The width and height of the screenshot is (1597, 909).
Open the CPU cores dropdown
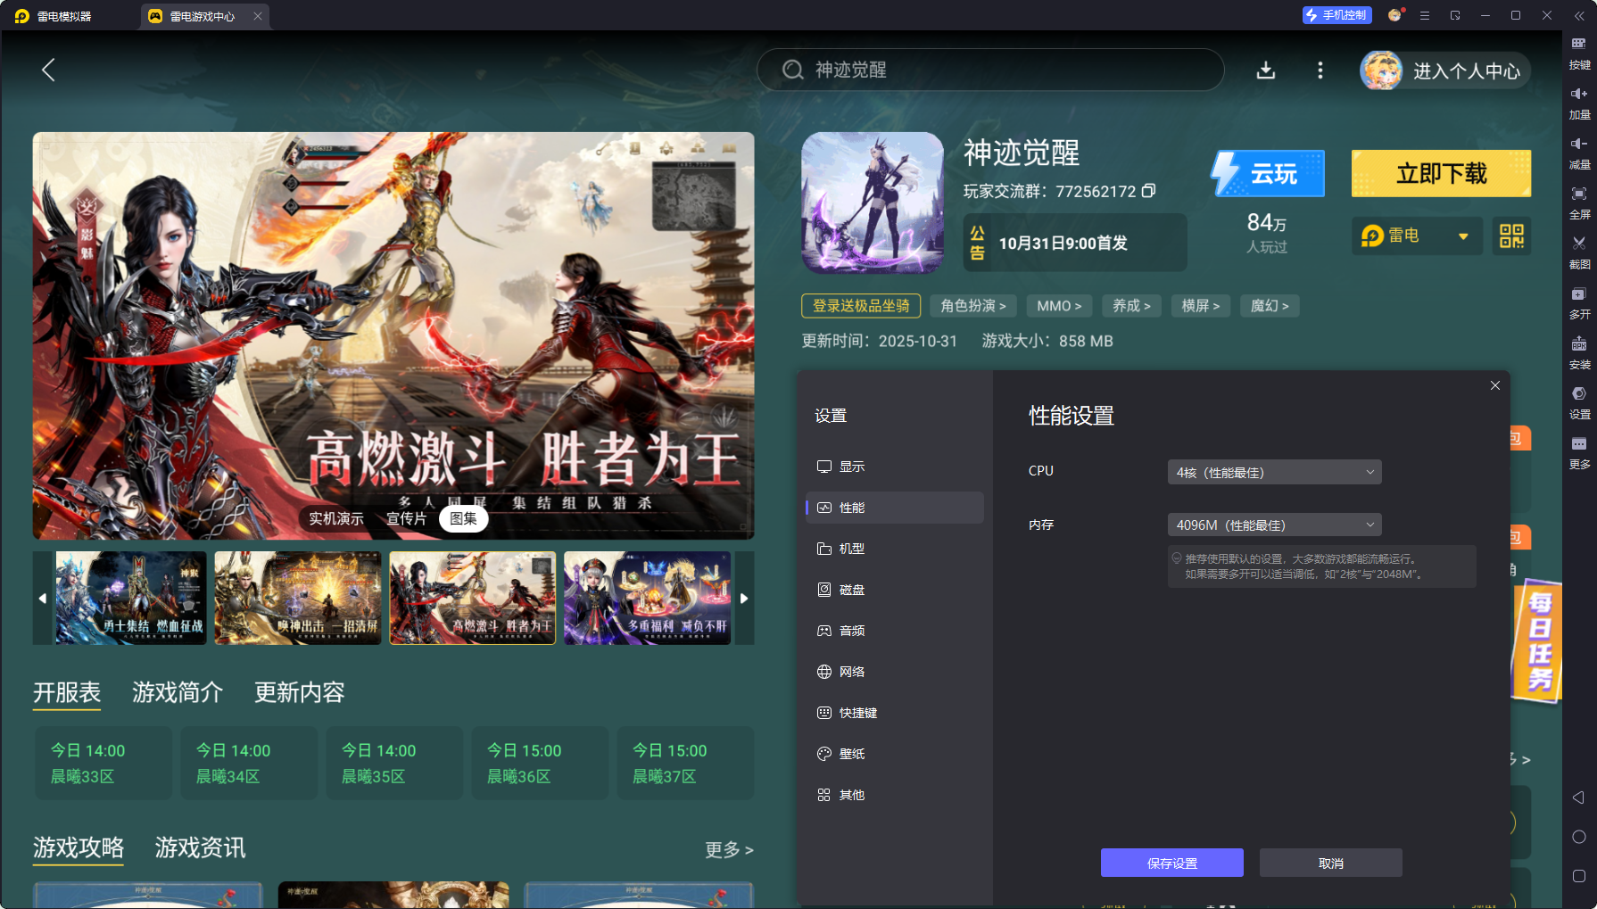coord(1273,472)
